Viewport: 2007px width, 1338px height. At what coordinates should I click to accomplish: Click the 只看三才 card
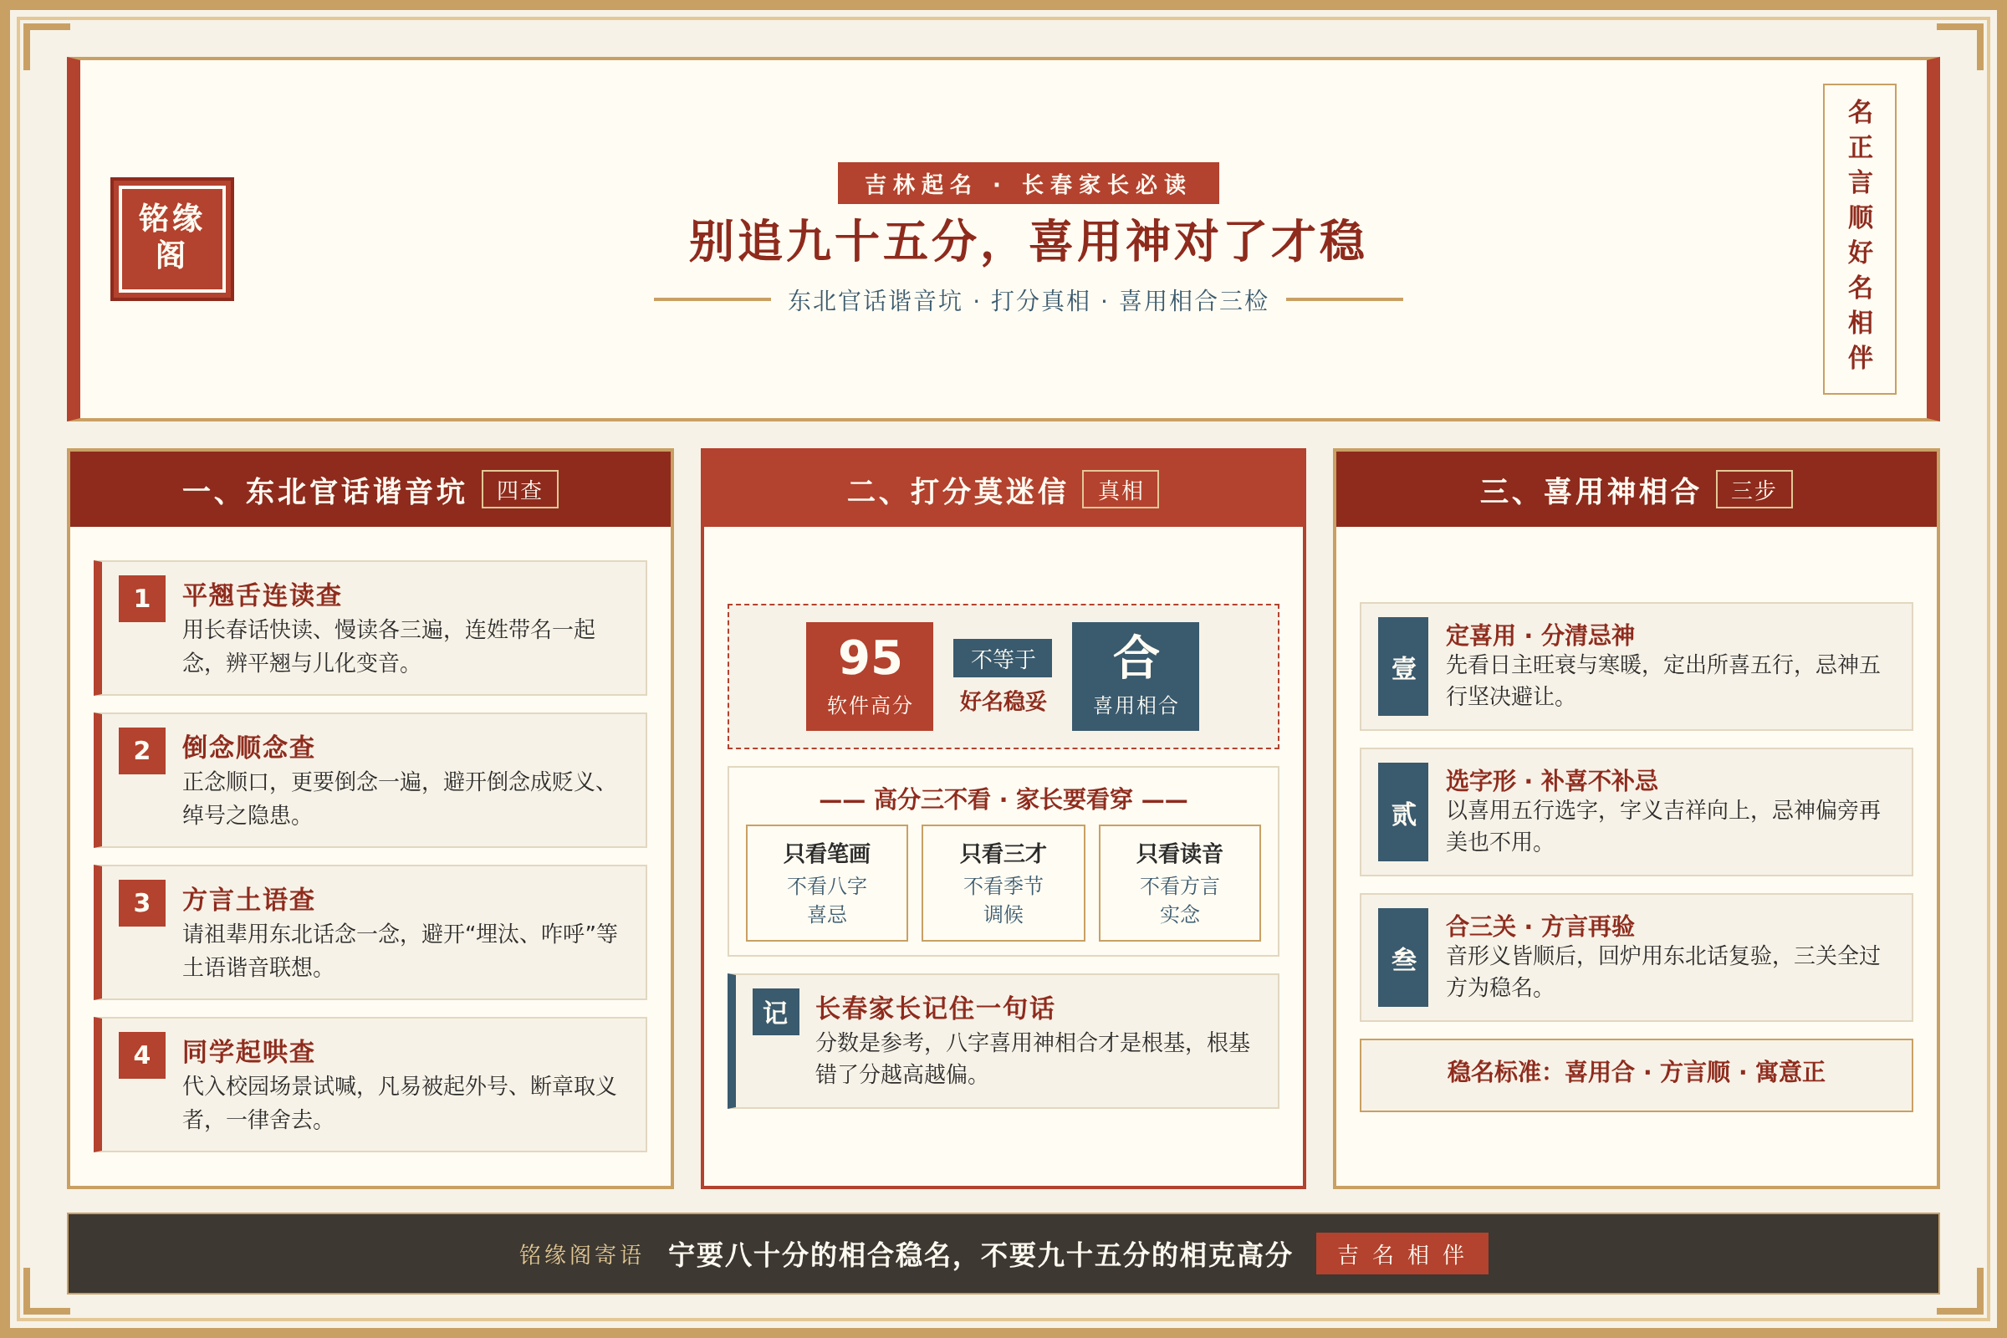pos(1004,882)
